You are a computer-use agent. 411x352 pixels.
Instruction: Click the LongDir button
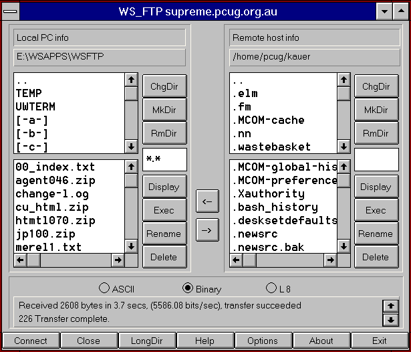tap(147, 341)
